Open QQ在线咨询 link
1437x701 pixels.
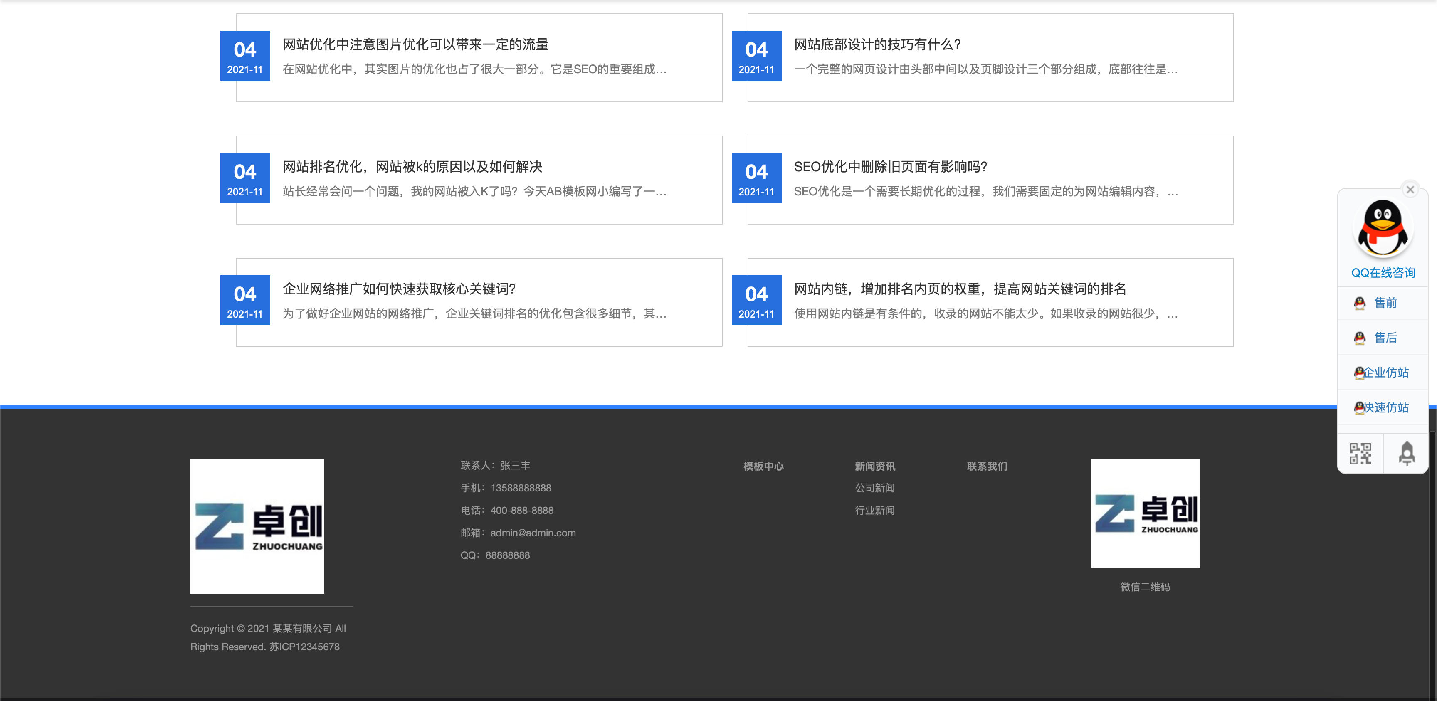click(1383, 273)
